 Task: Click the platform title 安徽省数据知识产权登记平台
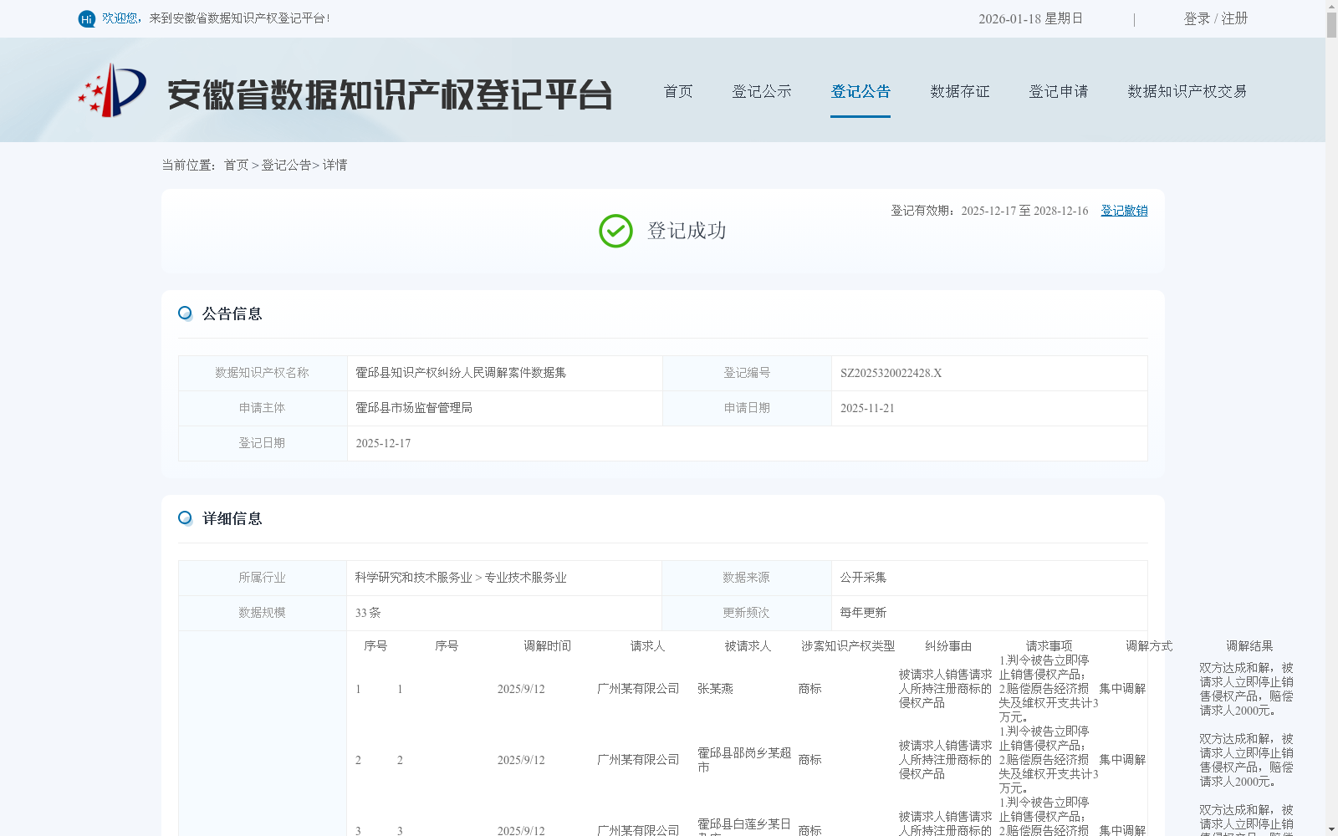click(x=390, y=94)
